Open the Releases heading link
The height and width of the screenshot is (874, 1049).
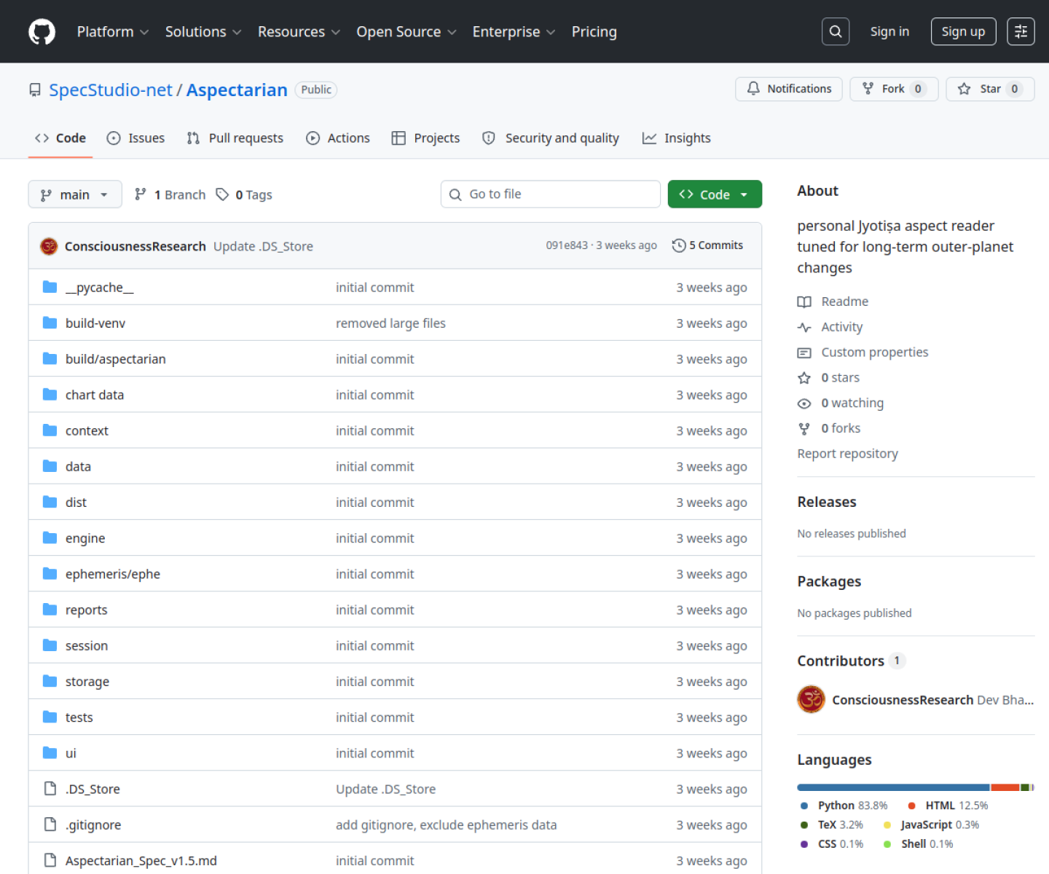[x=826, y=502]
